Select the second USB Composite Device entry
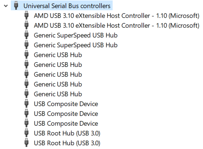 click(66, 114)
